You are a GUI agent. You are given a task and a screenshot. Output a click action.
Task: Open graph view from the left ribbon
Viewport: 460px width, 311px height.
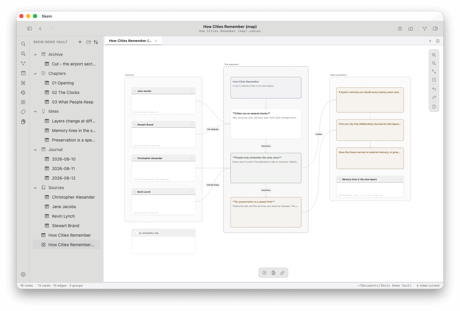click(23, 63)
